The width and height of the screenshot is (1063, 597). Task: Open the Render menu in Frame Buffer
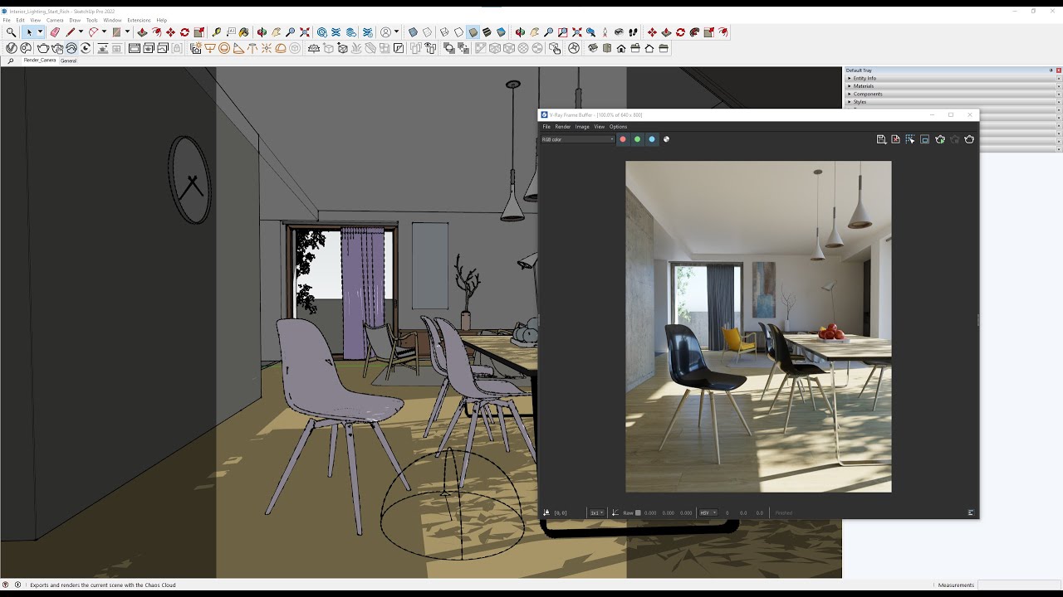pyautogui.click(x=563, y=127)
